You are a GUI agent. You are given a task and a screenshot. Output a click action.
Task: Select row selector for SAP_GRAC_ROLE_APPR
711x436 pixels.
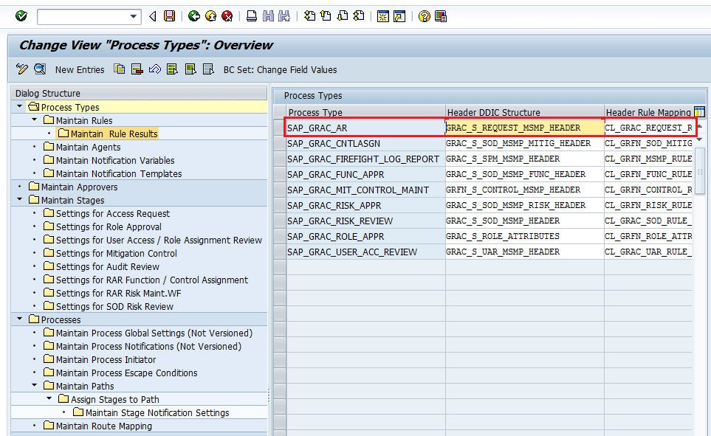pyautogui.click(x=280, y=236)
